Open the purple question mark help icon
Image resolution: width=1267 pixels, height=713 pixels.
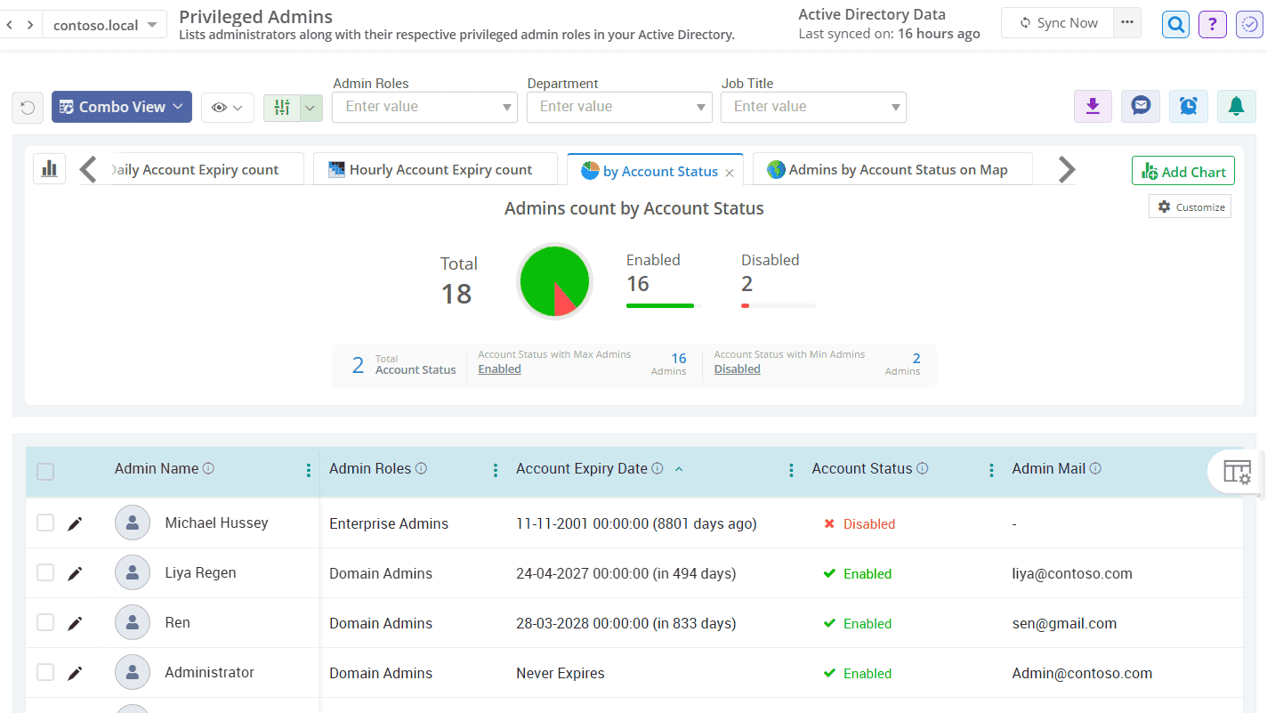coord(1213,25)
